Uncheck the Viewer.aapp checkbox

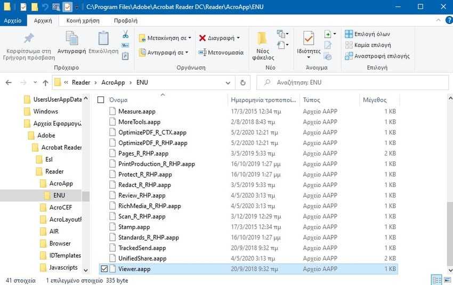point(104,269)
